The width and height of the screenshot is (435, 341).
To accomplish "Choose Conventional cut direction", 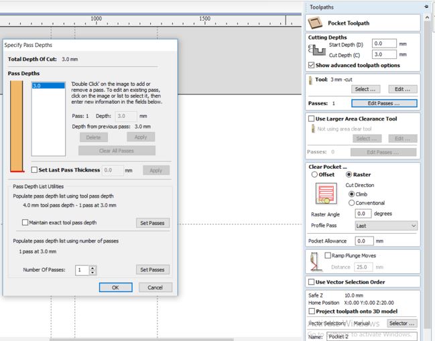I will coord(351,203).
